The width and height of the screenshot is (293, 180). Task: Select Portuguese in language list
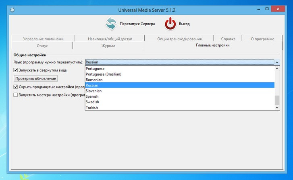[180, 69]
